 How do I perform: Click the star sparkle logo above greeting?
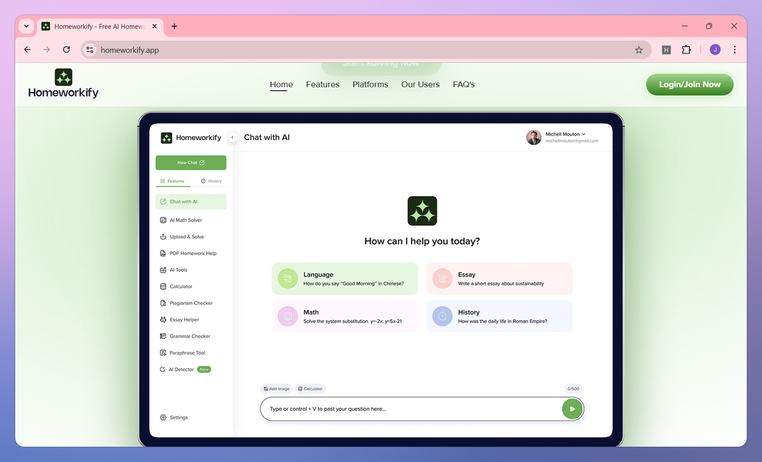[422, 211]
